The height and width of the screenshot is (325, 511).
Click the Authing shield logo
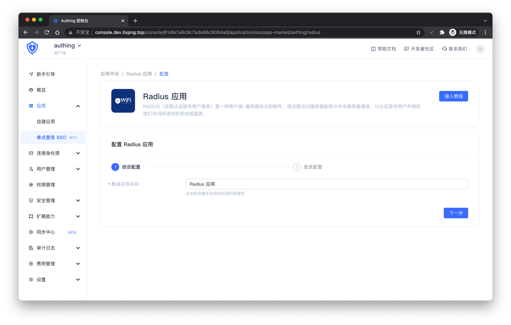[x=32, y=48]
